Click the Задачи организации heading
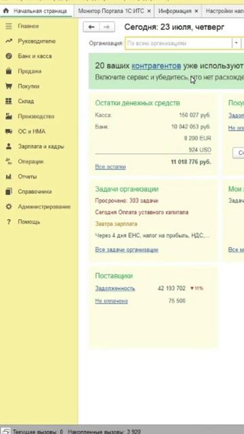This screenshot has width=244, height=434. pyautogui.click(x=127, y=189)
